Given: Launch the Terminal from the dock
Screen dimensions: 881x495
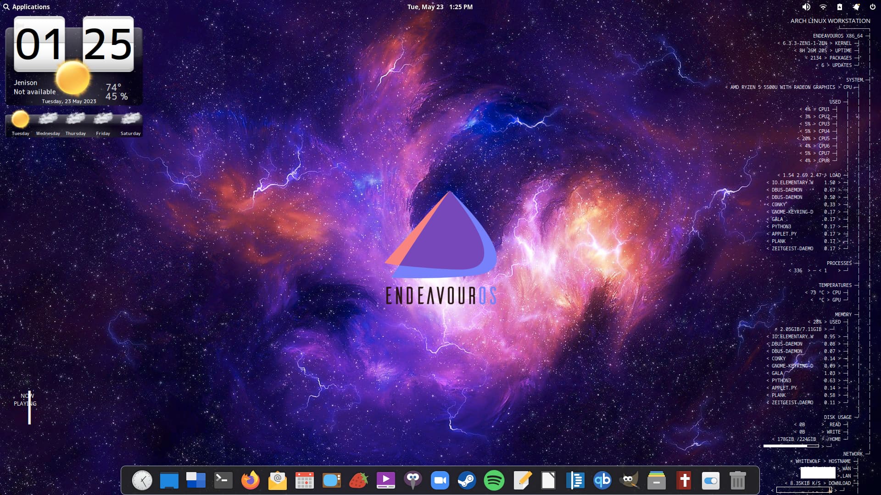Looking at the screenshot, I should tap(223, 480).
